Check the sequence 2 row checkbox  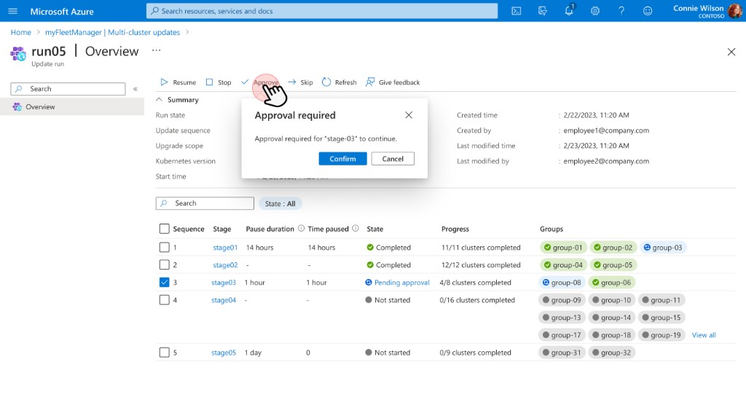tap(164, 264)
